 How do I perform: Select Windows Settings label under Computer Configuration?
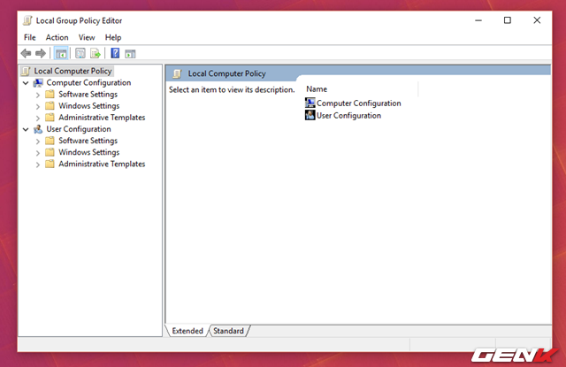point(88,106)
